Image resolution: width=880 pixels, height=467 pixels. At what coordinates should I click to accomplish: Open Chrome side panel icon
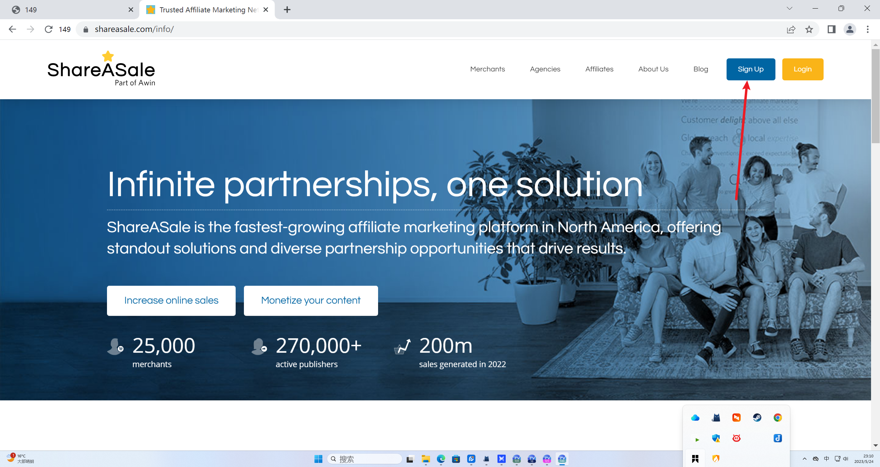[x=831, y=30]
